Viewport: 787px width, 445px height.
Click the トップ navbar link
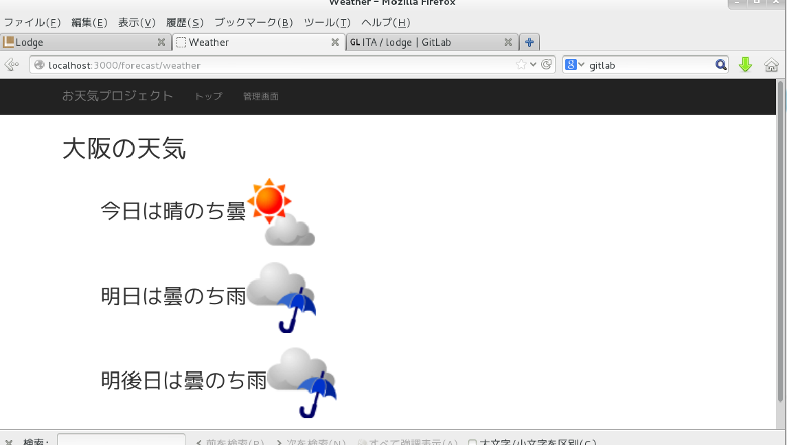click(208, 96)
